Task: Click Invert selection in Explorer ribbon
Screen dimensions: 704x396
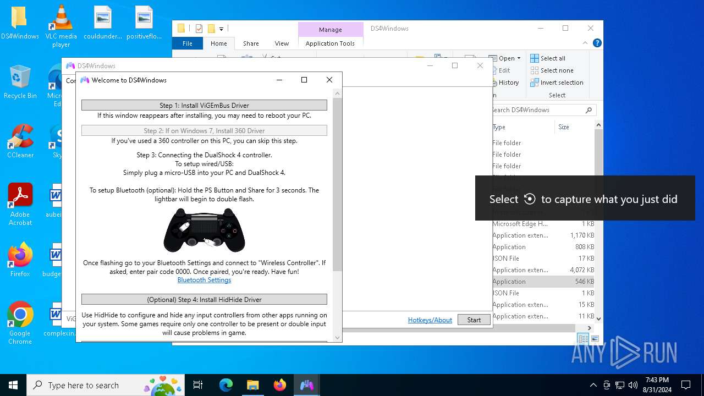Action: click(x=557, y=82)
